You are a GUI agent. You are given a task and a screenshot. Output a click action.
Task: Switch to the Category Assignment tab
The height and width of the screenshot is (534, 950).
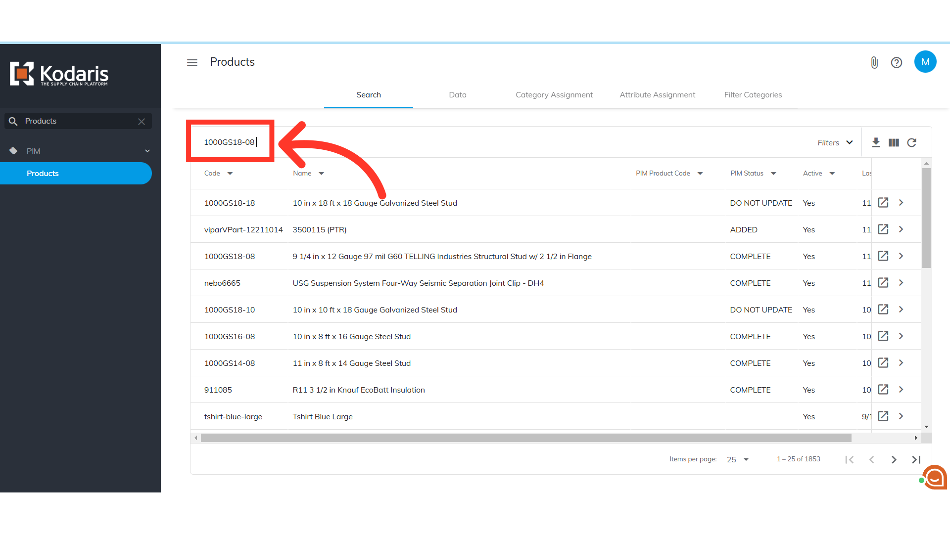(x=554, y=95)
